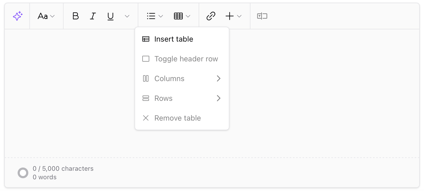The width and height of the screenshot is (424, 191).
Task: Click the expand editor icon
Action: point(262,16)
